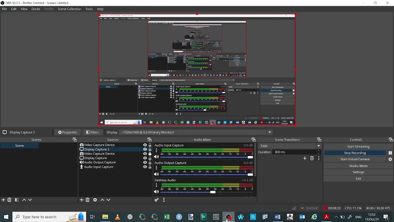This screenshot has height=222, width=394.
Task: Pop out the Sources dock
Action: click(150, 140)
